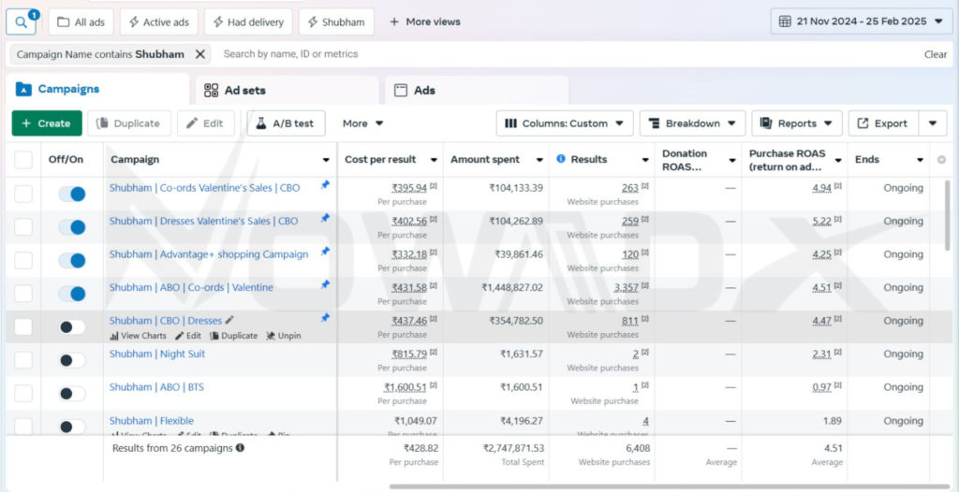Enable the Shubham Night Suit campaign
959x492 pixels.
pos(71,360)
